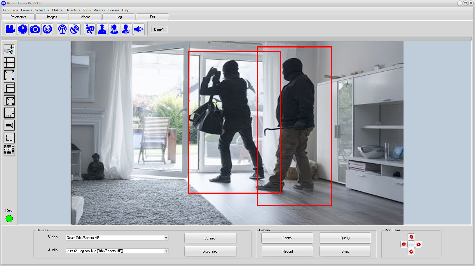Screen dimensions: 475x266
Task: Click the email @ notification icon
Action: click(47, 29)
